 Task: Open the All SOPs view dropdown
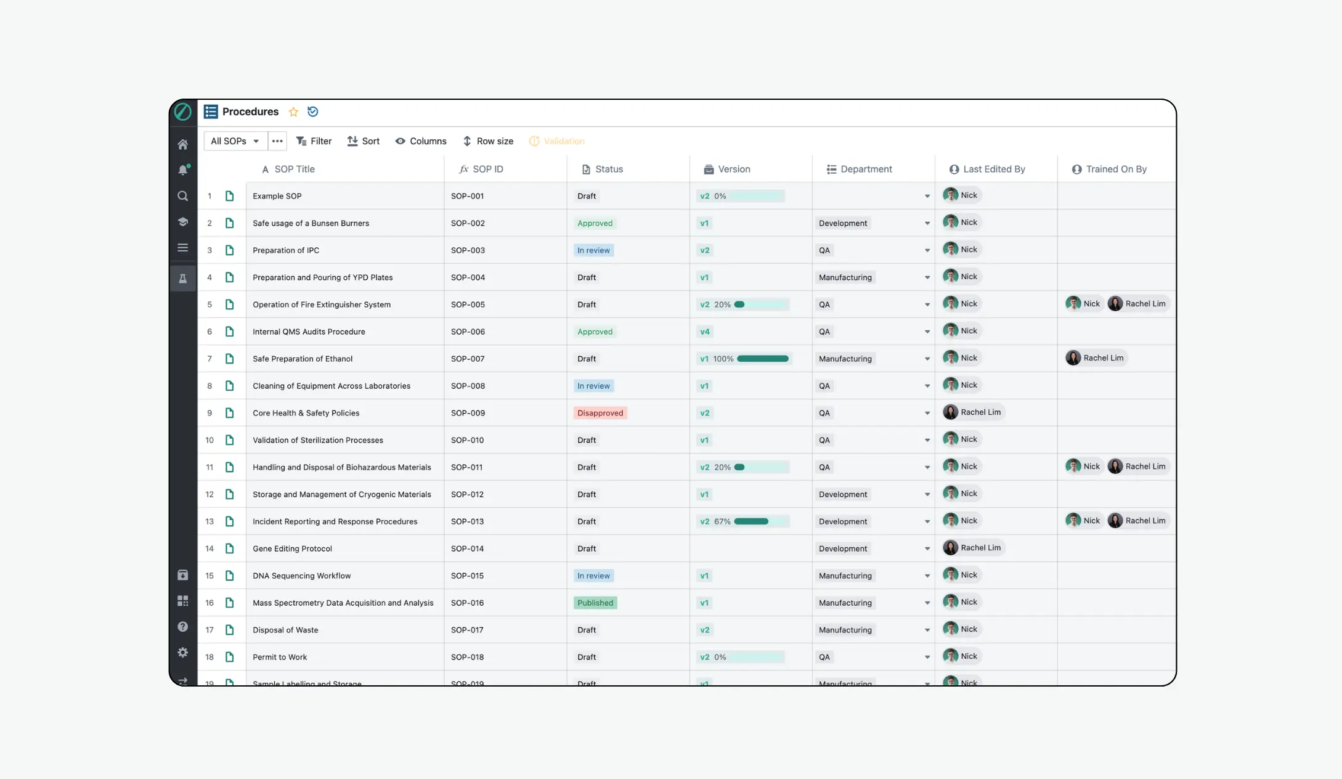tap(235, 141)
